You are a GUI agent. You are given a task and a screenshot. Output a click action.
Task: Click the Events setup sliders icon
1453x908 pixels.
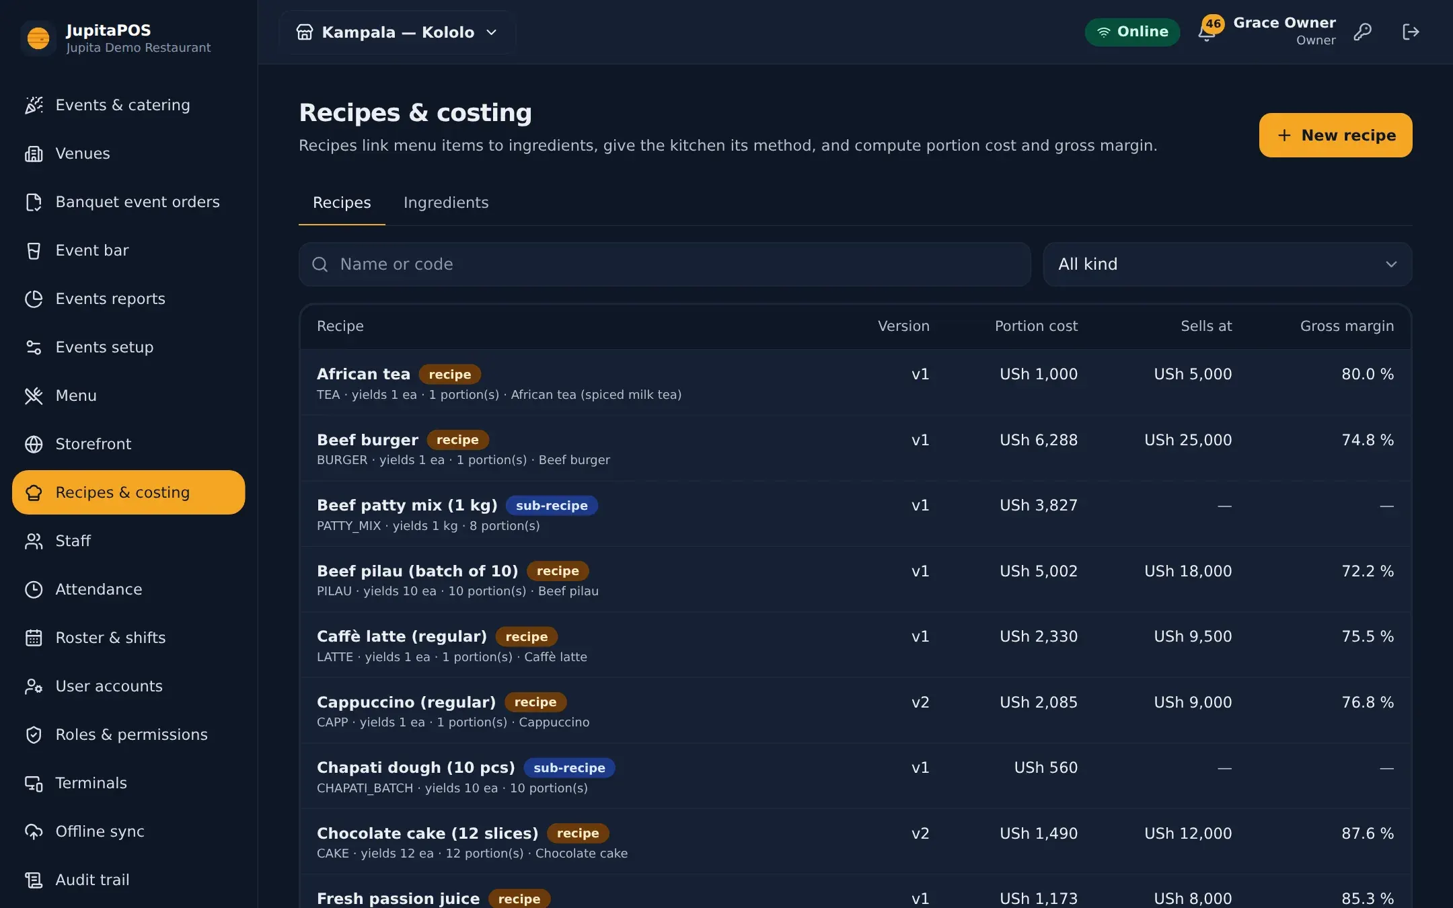coord(34,347)
